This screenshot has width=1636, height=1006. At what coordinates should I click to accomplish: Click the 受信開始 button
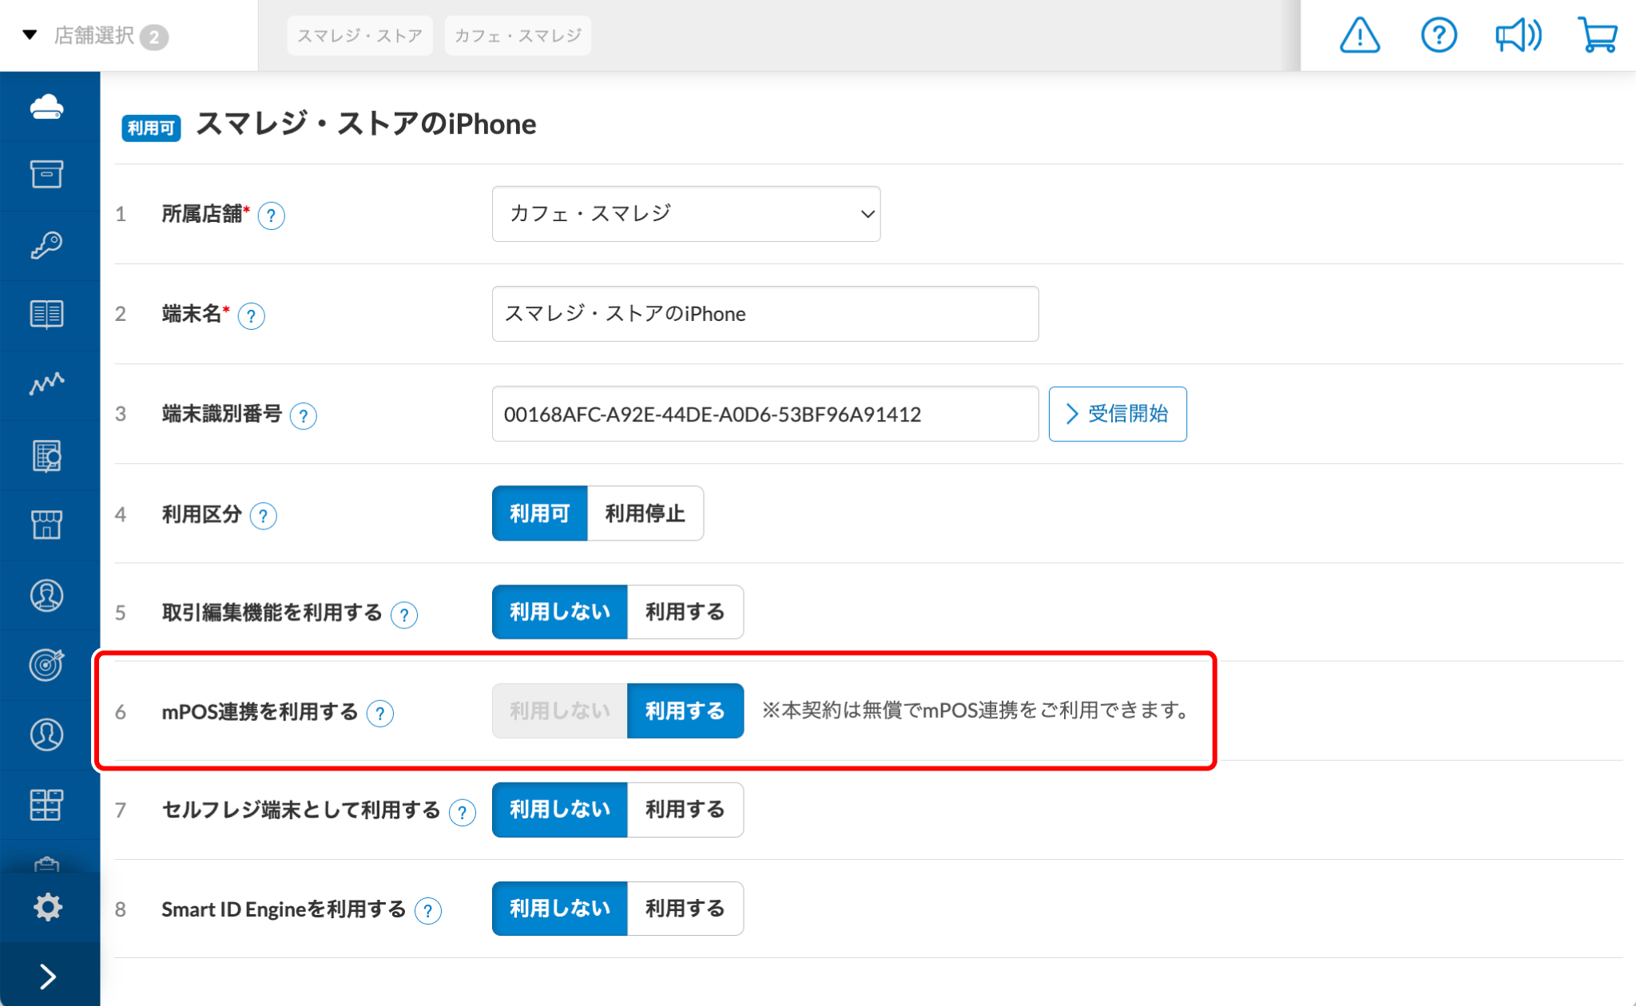click(x=1118, y=414)
